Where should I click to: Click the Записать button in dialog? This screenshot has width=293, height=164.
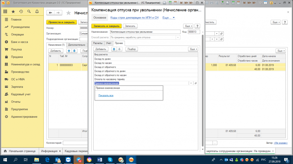click(x=130, y=26)
